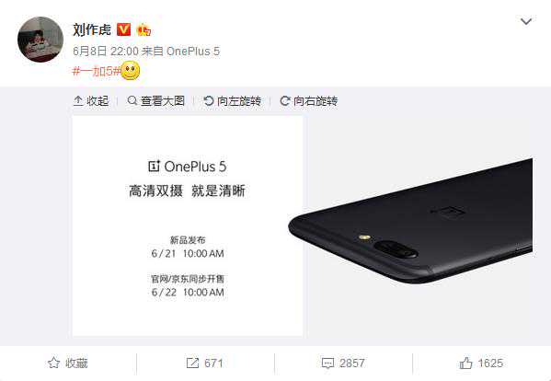Favorite the post with 收藏 star
This screenshot has width=551, height=381.
67,364
